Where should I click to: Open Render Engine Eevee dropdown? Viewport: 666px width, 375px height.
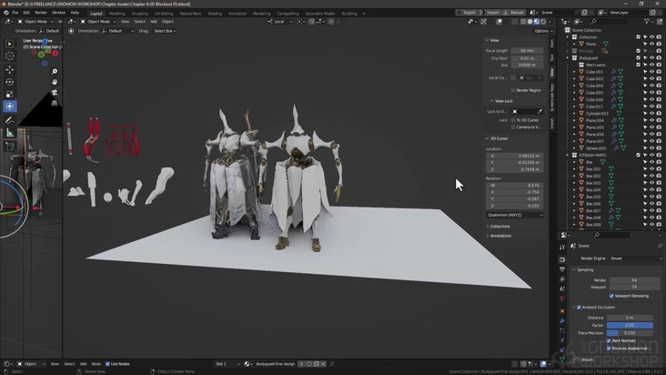coord(635,258)
